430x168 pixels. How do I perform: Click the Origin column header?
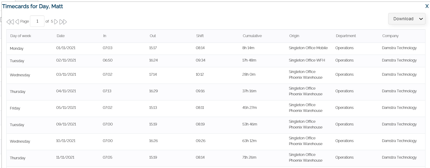[294, 36]
